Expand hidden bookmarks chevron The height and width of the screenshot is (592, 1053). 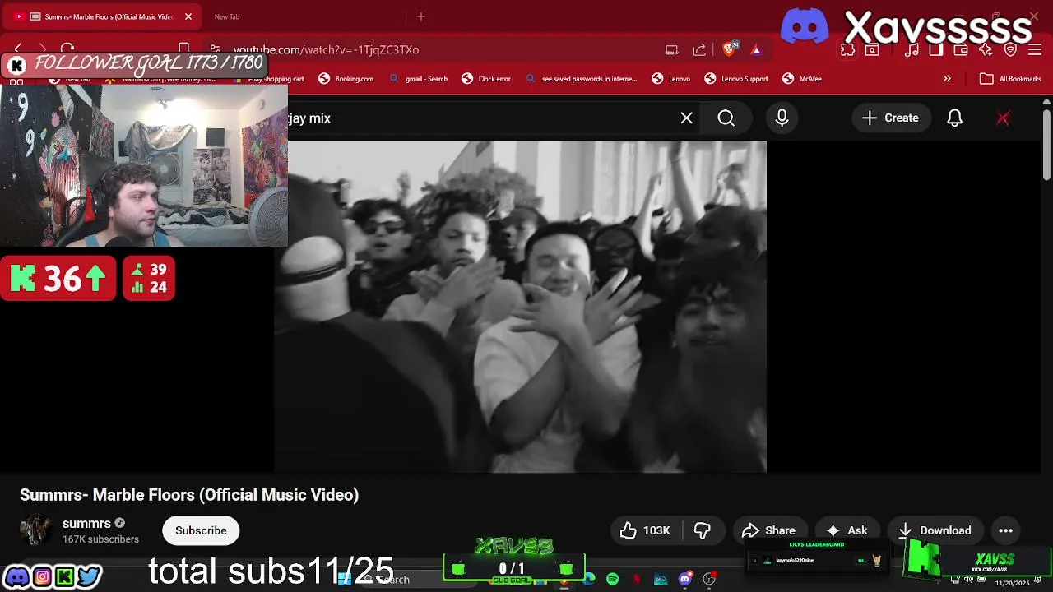pyautogui.click(x=947, y=79)
